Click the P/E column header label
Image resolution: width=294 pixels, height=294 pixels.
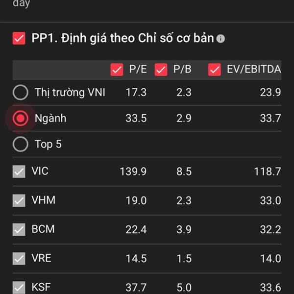[138, 69]
